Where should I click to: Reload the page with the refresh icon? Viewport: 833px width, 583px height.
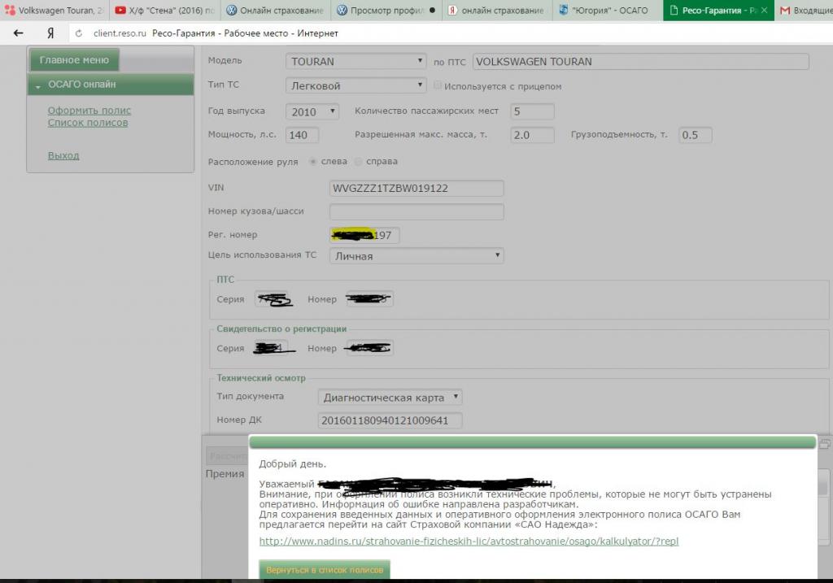tap(79, 33)
